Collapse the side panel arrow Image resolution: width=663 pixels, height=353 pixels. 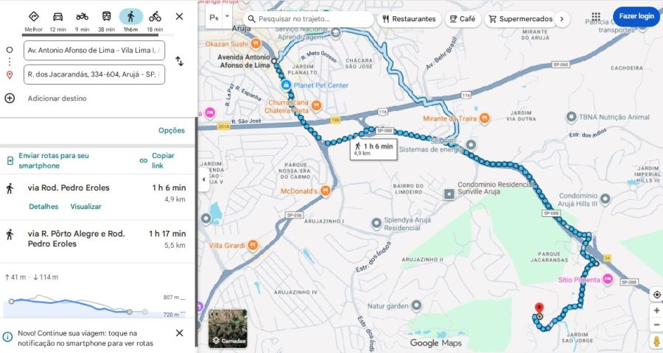203,179
